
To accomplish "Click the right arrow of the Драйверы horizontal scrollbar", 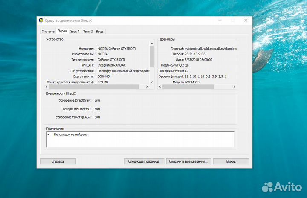I will tap(235, 87).
